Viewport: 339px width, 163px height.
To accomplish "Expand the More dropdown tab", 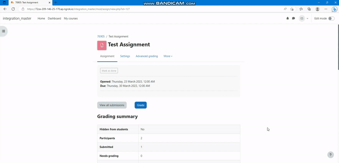I will pos(168,56).
